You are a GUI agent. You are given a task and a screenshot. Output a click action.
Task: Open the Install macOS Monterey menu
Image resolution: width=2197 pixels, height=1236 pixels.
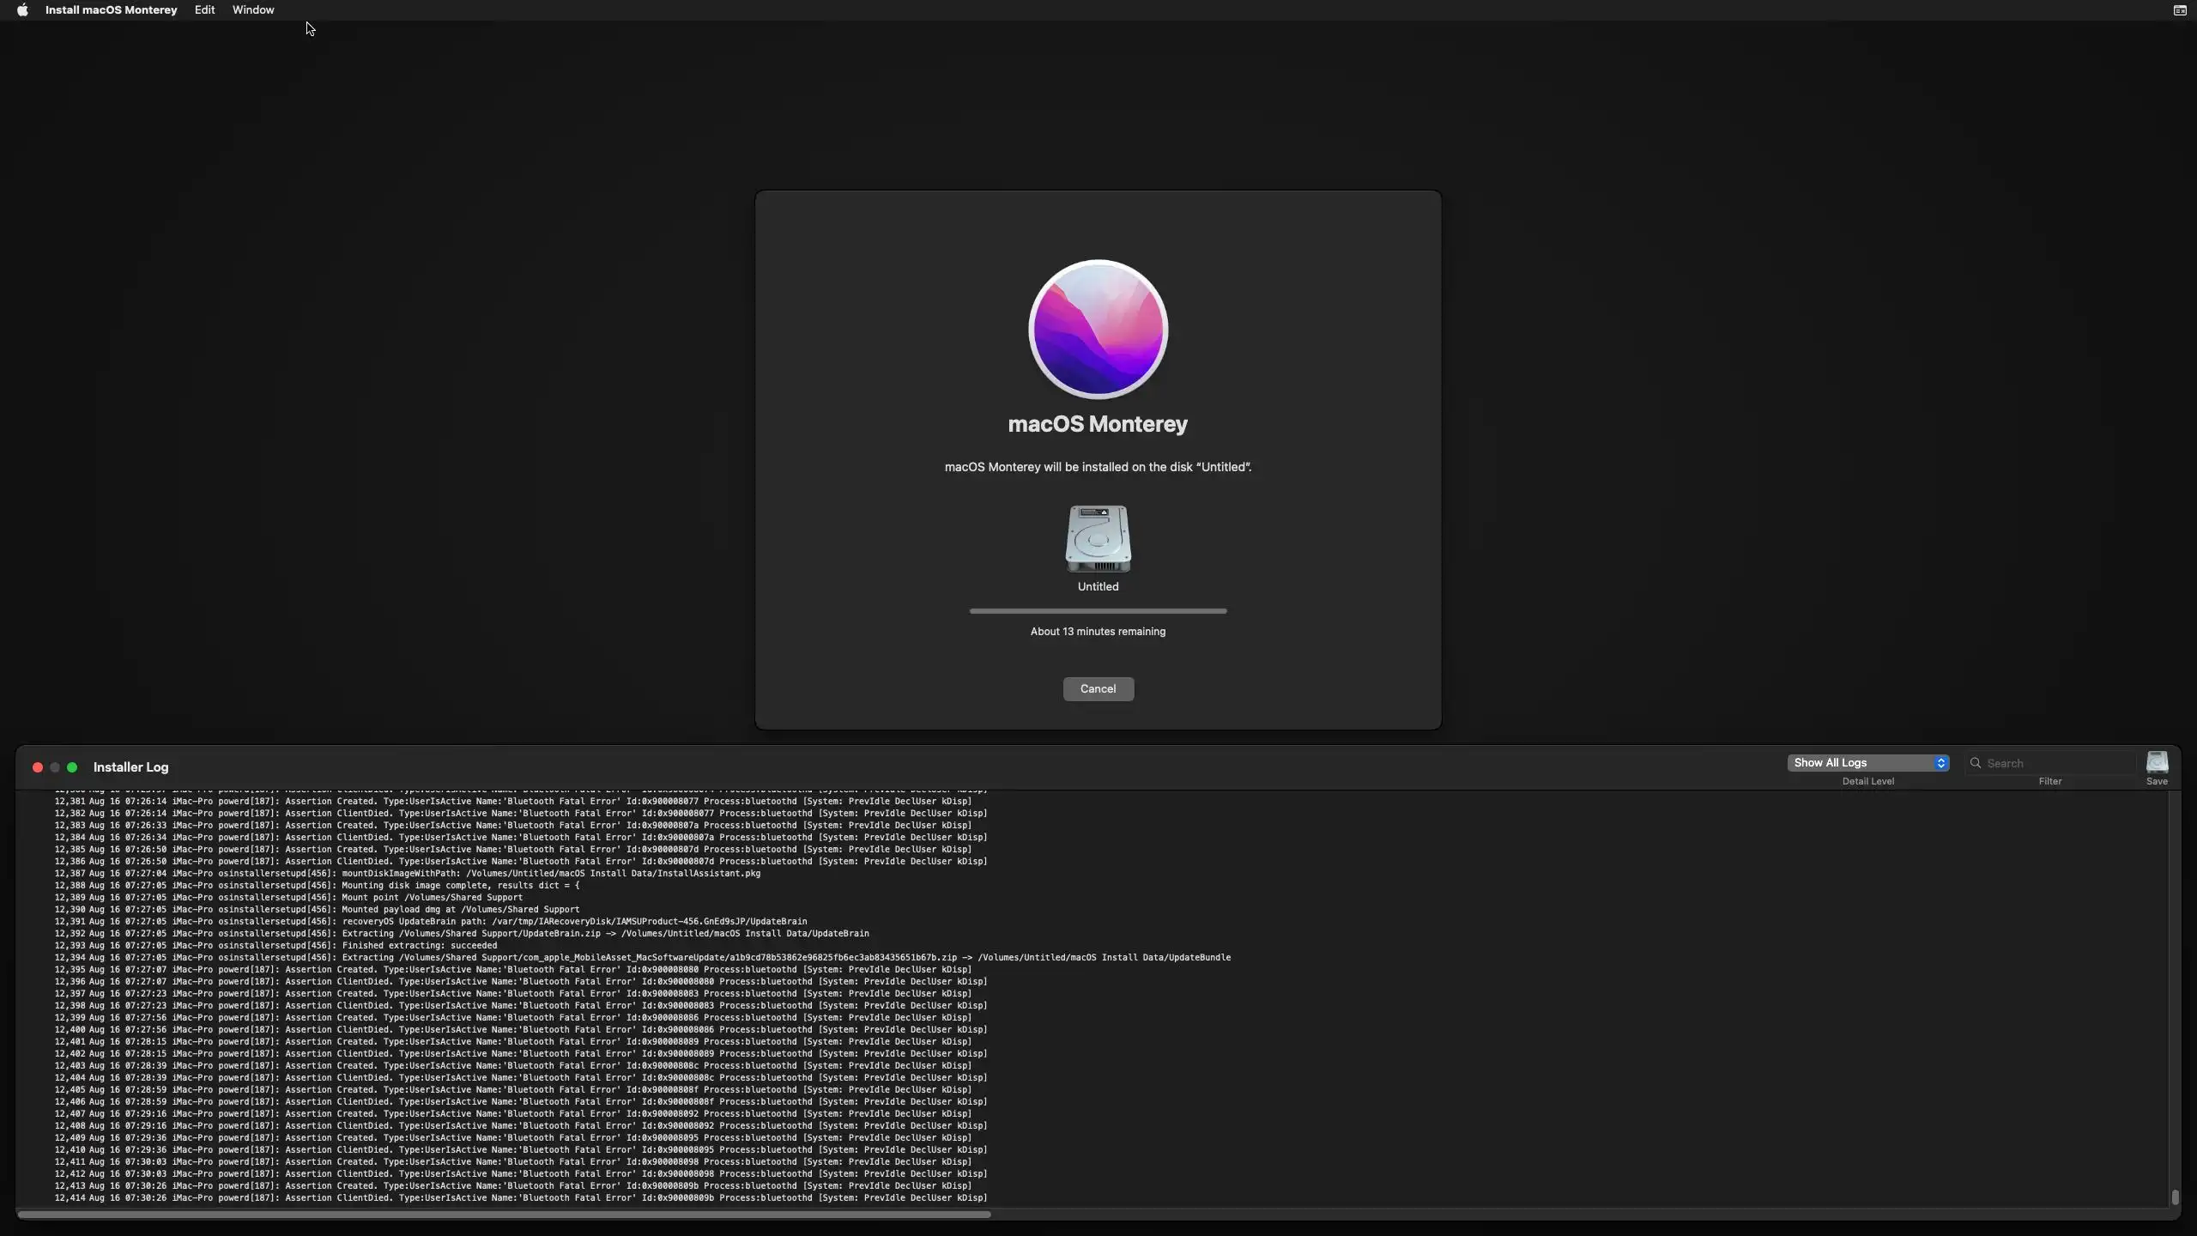coord(111,10)
